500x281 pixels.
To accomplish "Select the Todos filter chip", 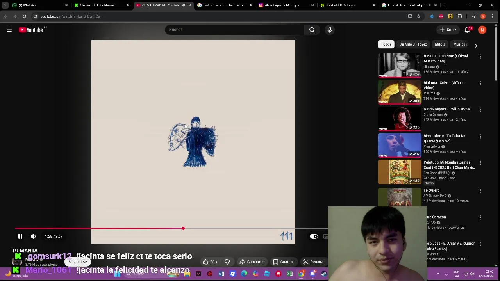I will (x=386, y=44).
